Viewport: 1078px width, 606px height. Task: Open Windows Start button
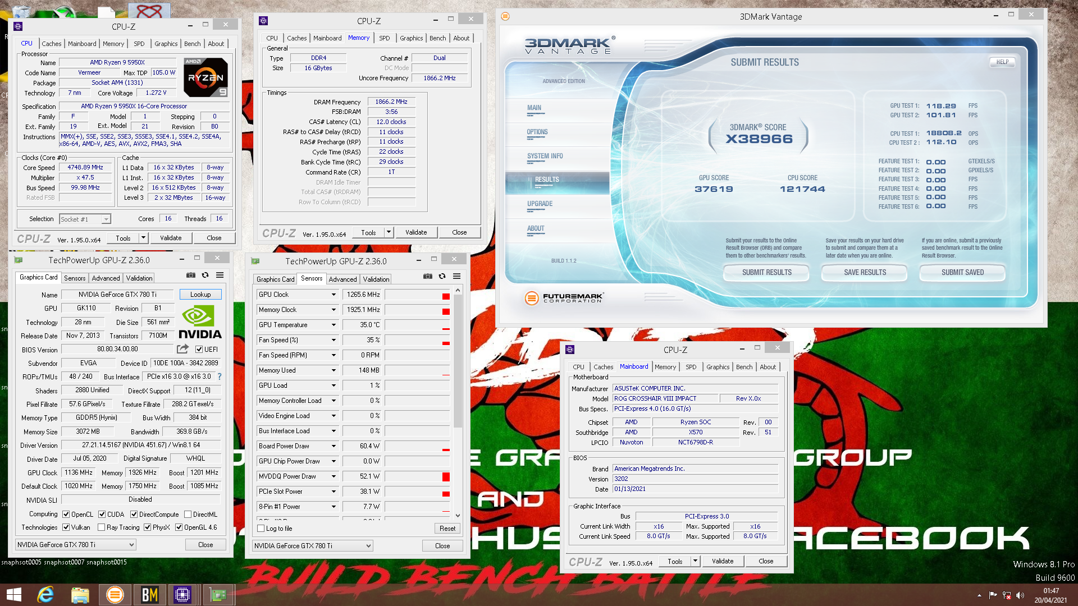pyautogui.click(x=14, y=595)
